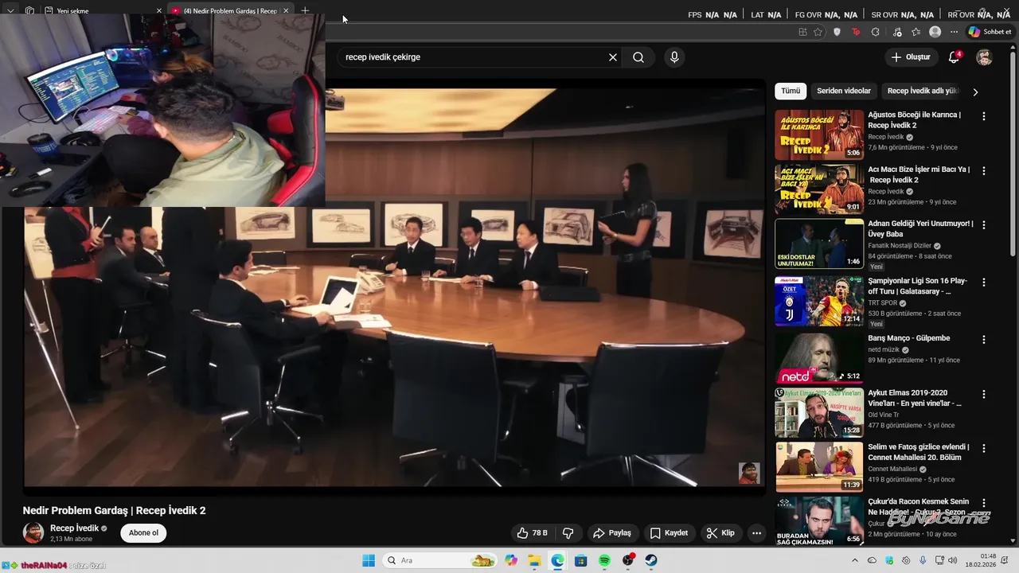Start voice search with microphone icon
Viewport: 1019px width, 573px height.
(x=674, y=57)
